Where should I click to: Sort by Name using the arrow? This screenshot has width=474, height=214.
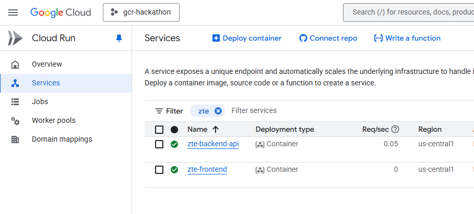coord(216,130)
